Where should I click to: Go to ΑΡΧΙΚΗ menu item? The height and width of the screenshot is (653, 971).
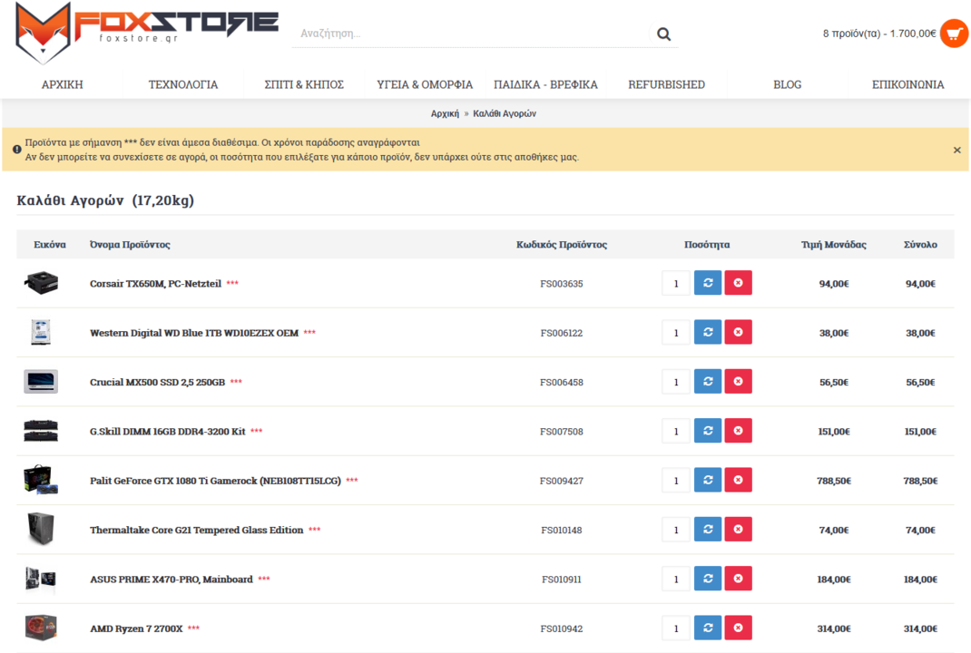[x=62, y=84]
